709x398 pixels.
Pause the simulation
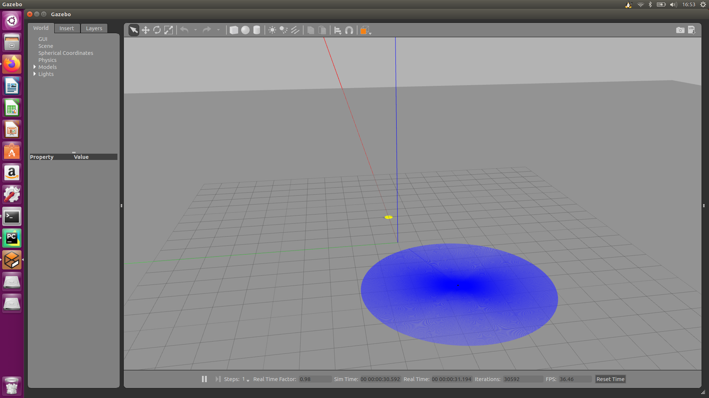tap(204, 379)
